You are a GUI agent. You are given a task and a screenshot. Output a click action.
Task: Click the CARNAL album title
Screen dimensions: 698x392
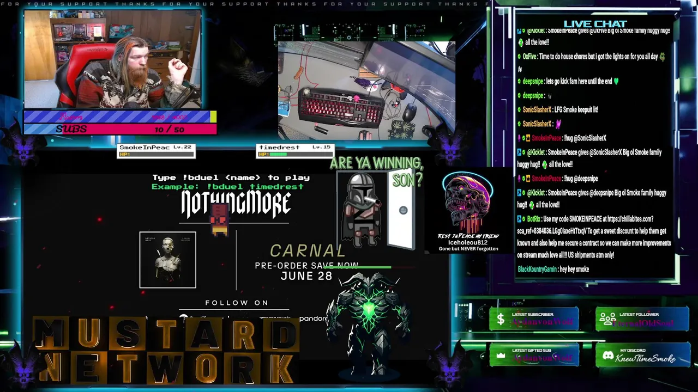pos(308,250)
